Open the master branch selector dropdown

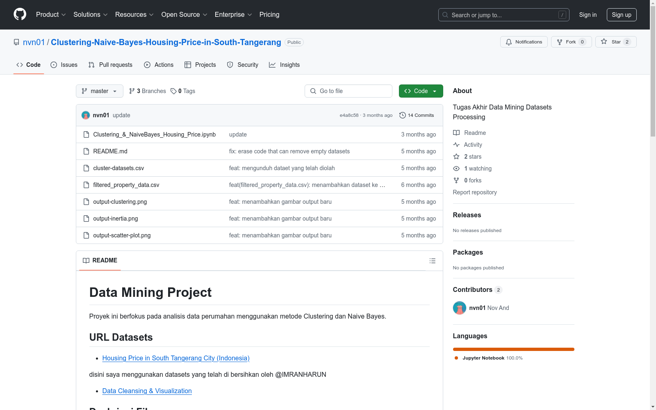pos(100,91)
